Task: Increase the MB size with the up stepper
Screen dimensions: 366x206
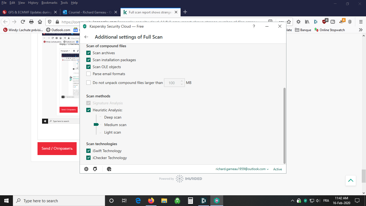Action: pos(182,81)
